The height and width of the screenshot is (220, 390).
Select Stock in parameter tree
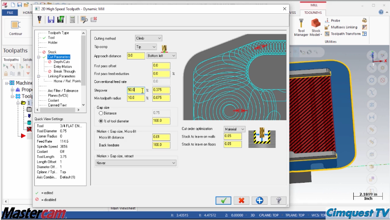tap(52, 52)
